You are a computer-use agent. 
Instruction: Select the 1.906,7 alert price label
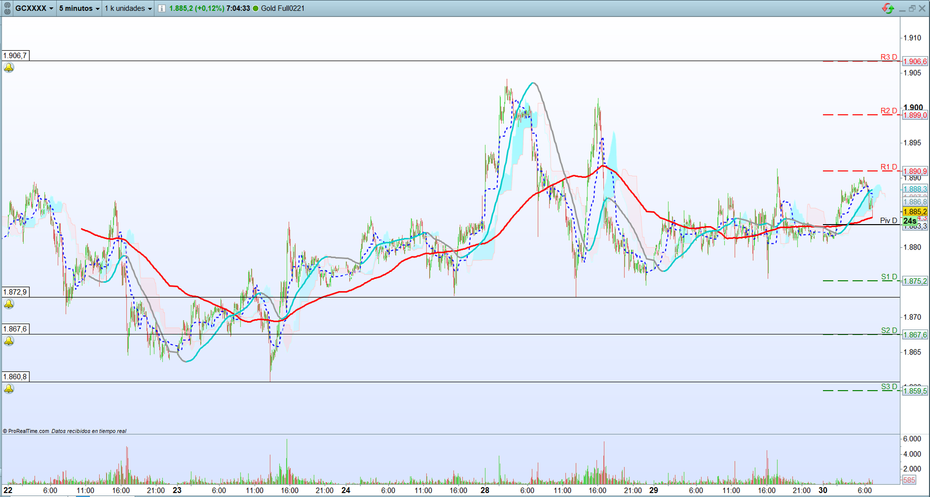(x=15, y=56)
